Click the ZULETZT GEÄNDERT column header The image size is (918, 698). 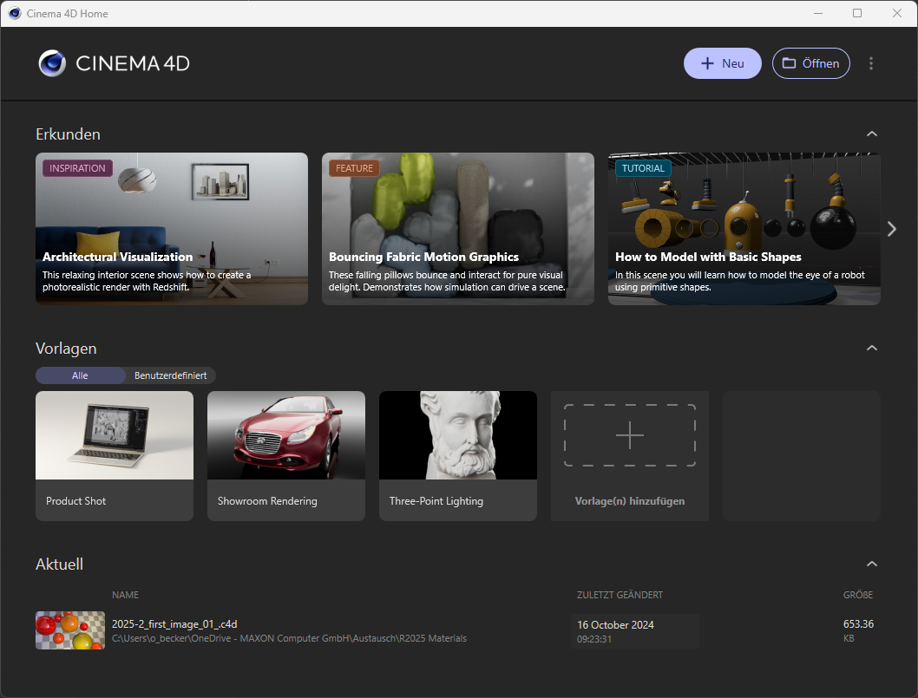[620, 595]
